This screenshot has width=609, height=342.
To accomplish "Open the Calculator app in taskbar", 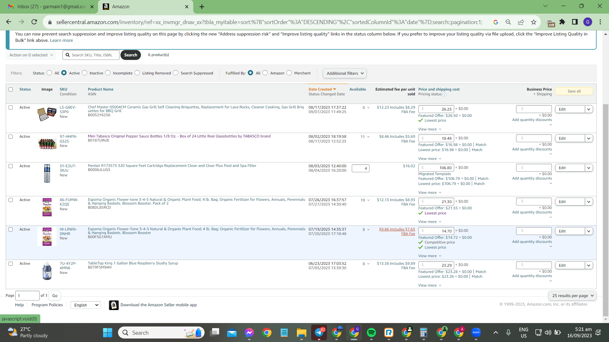I will [423, 332].
